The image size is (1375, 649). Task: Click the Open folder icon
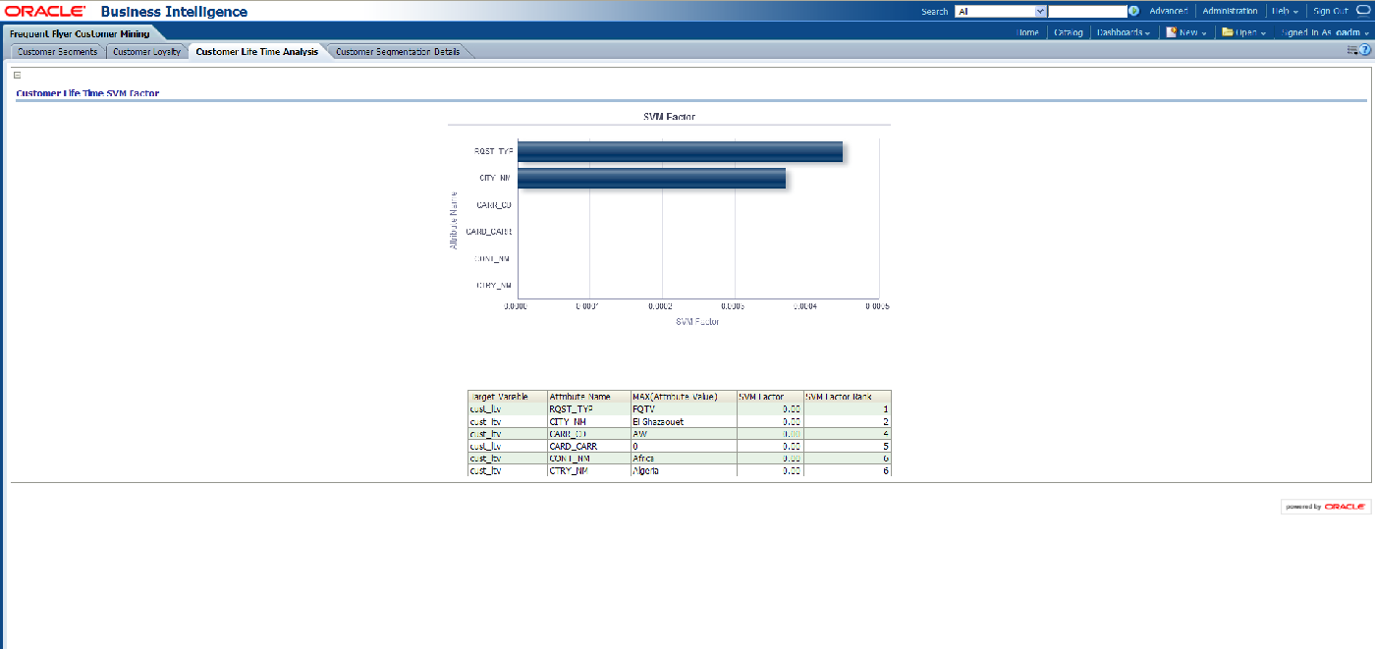[1227, 32]
